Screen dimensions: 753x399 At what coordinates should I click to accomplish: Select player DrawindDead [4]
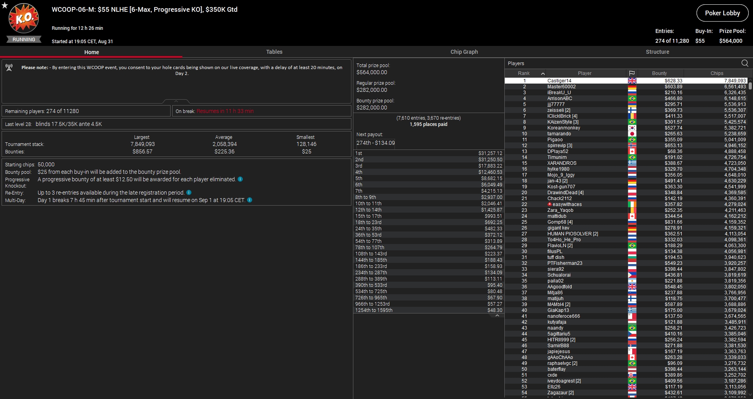point(626,193)
